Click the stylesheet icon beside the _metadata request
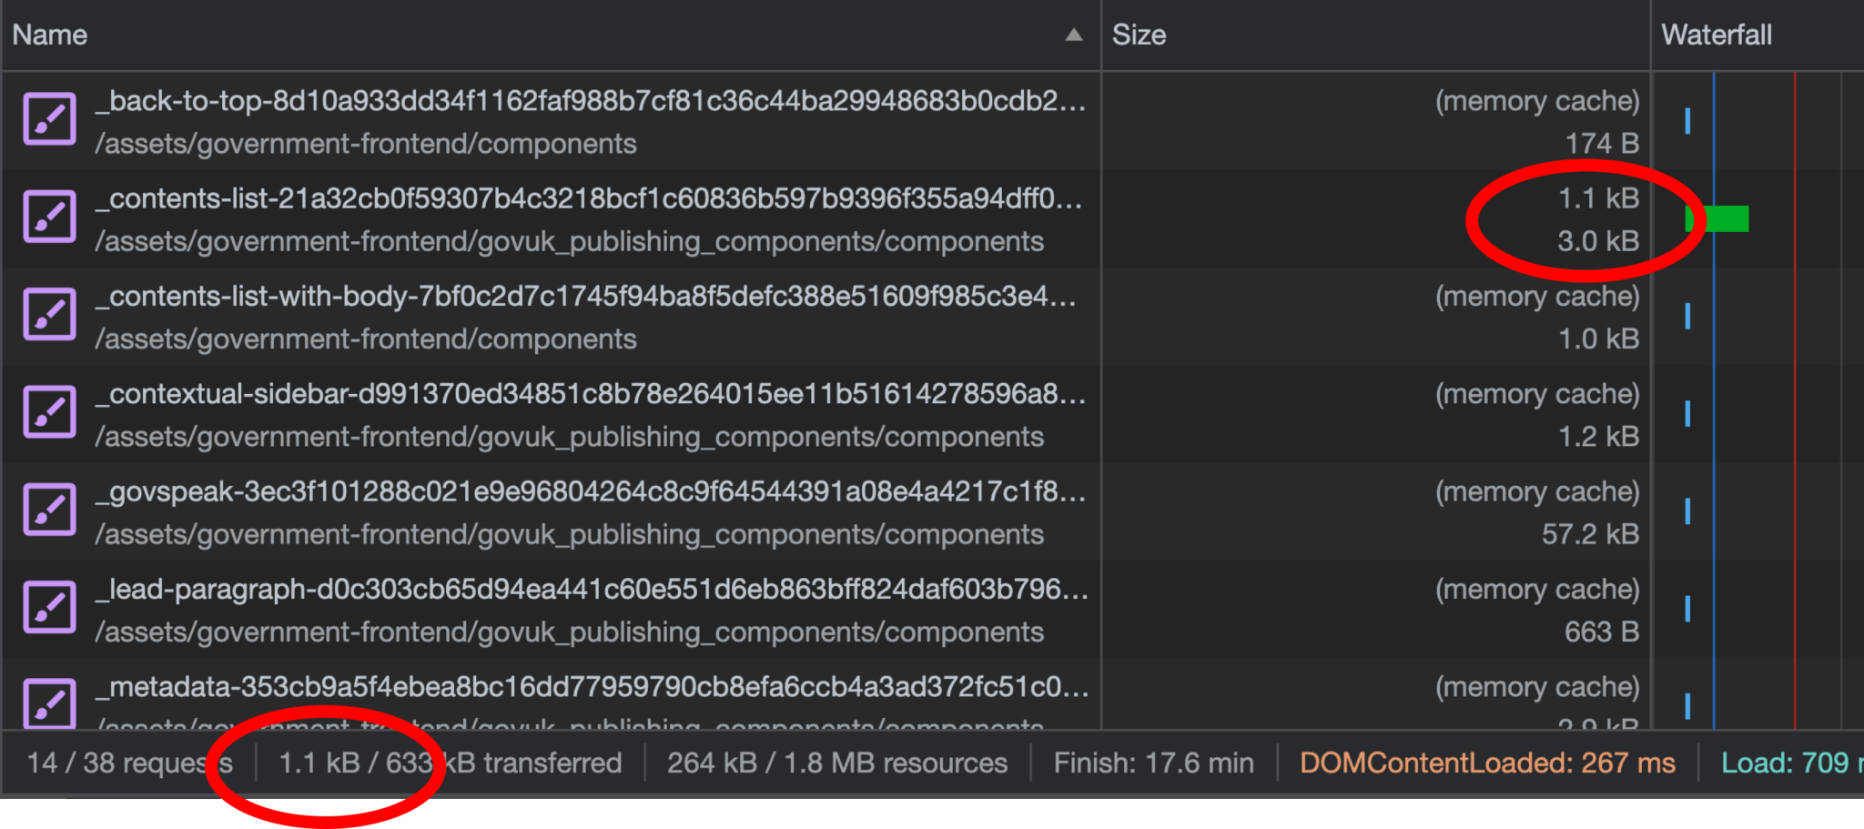1864x829 pixels. point(50,705)
